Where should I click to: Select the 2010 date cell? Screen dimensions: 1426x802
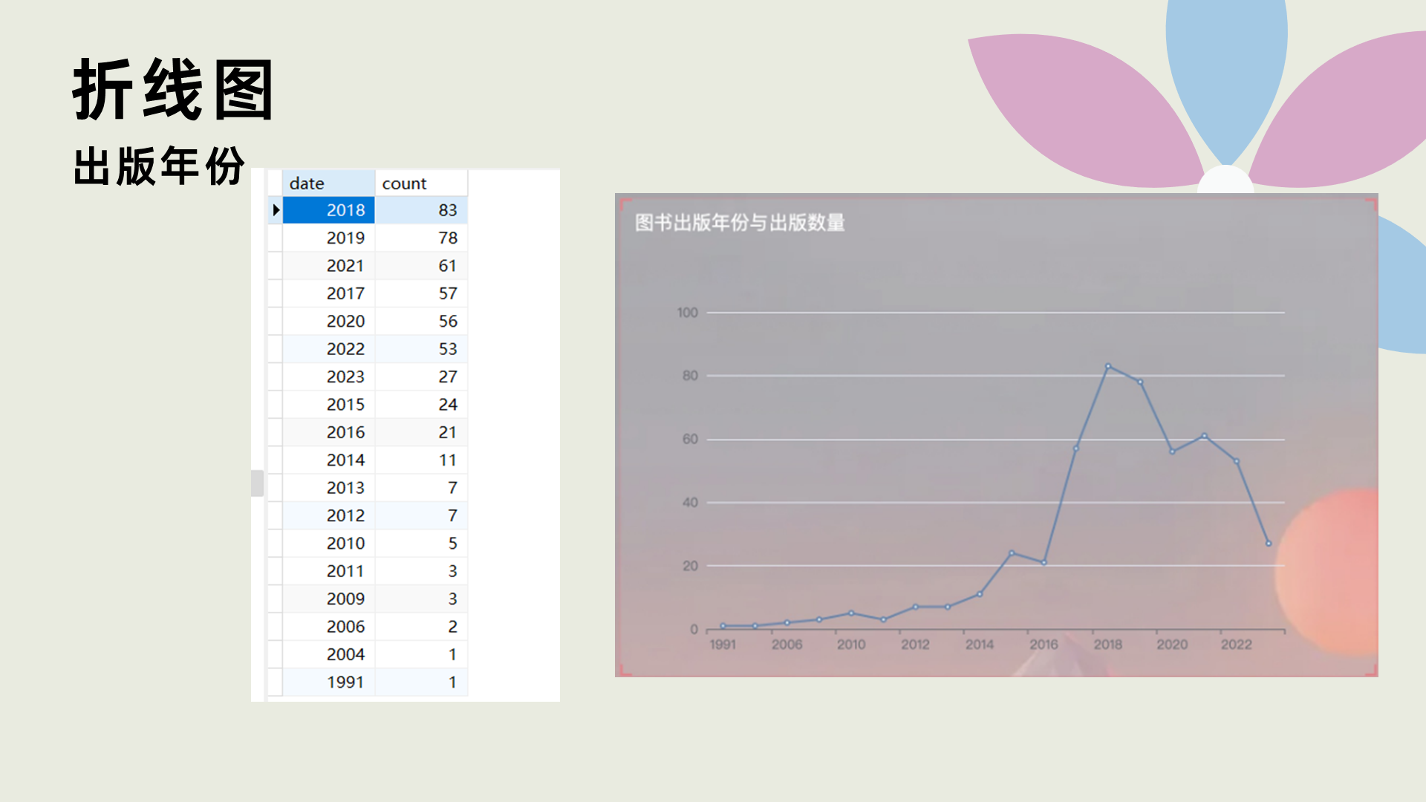[328, 544]
